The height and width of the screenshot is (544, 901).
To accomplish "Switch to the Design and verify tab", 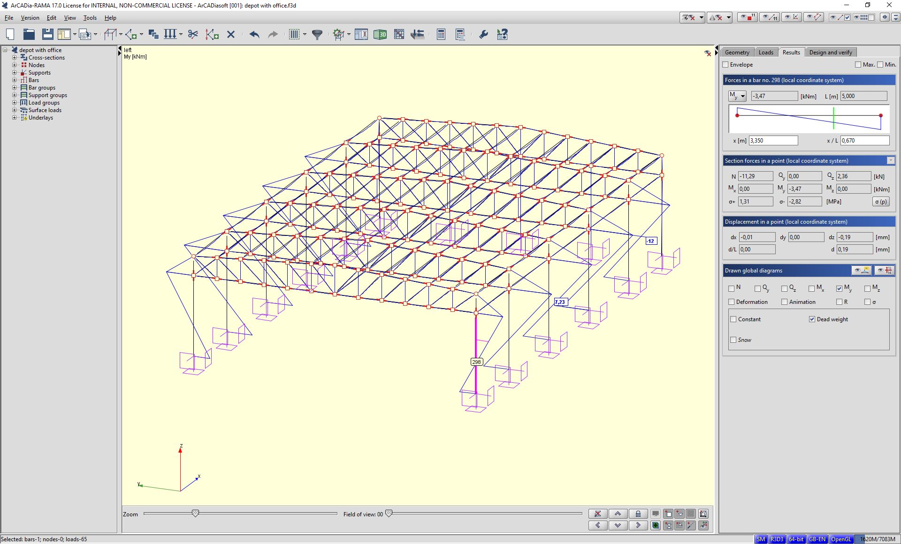I will [x=830, y=53].
